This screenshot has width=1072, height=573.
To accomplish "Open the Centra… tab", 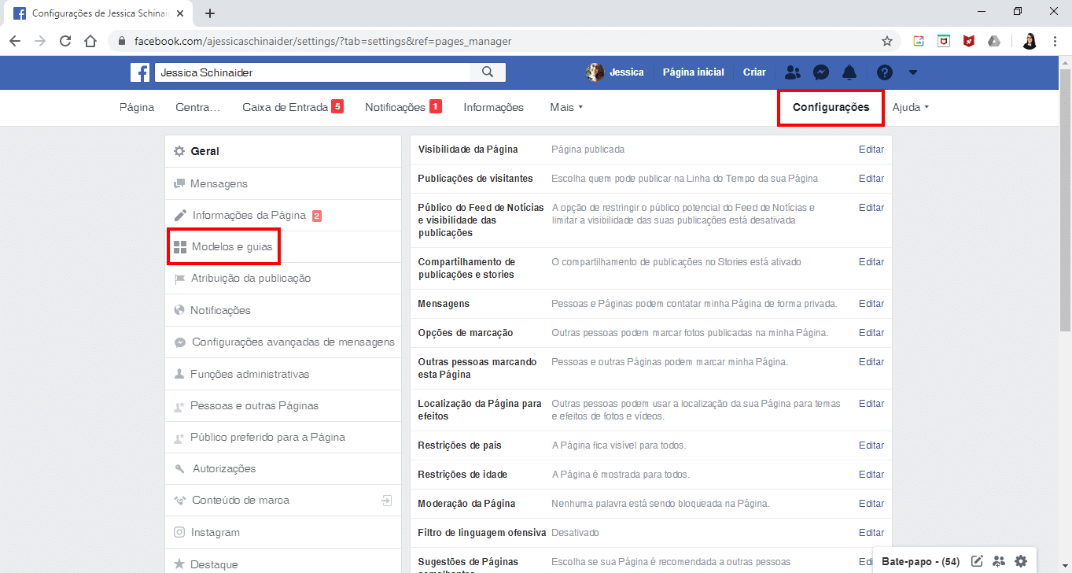I will (197, 107).
